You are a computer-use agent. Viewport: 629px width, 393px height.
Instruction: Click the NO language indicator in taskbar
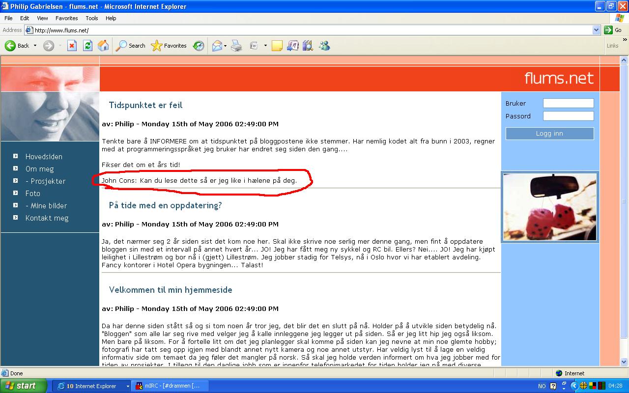click(542, 386)
